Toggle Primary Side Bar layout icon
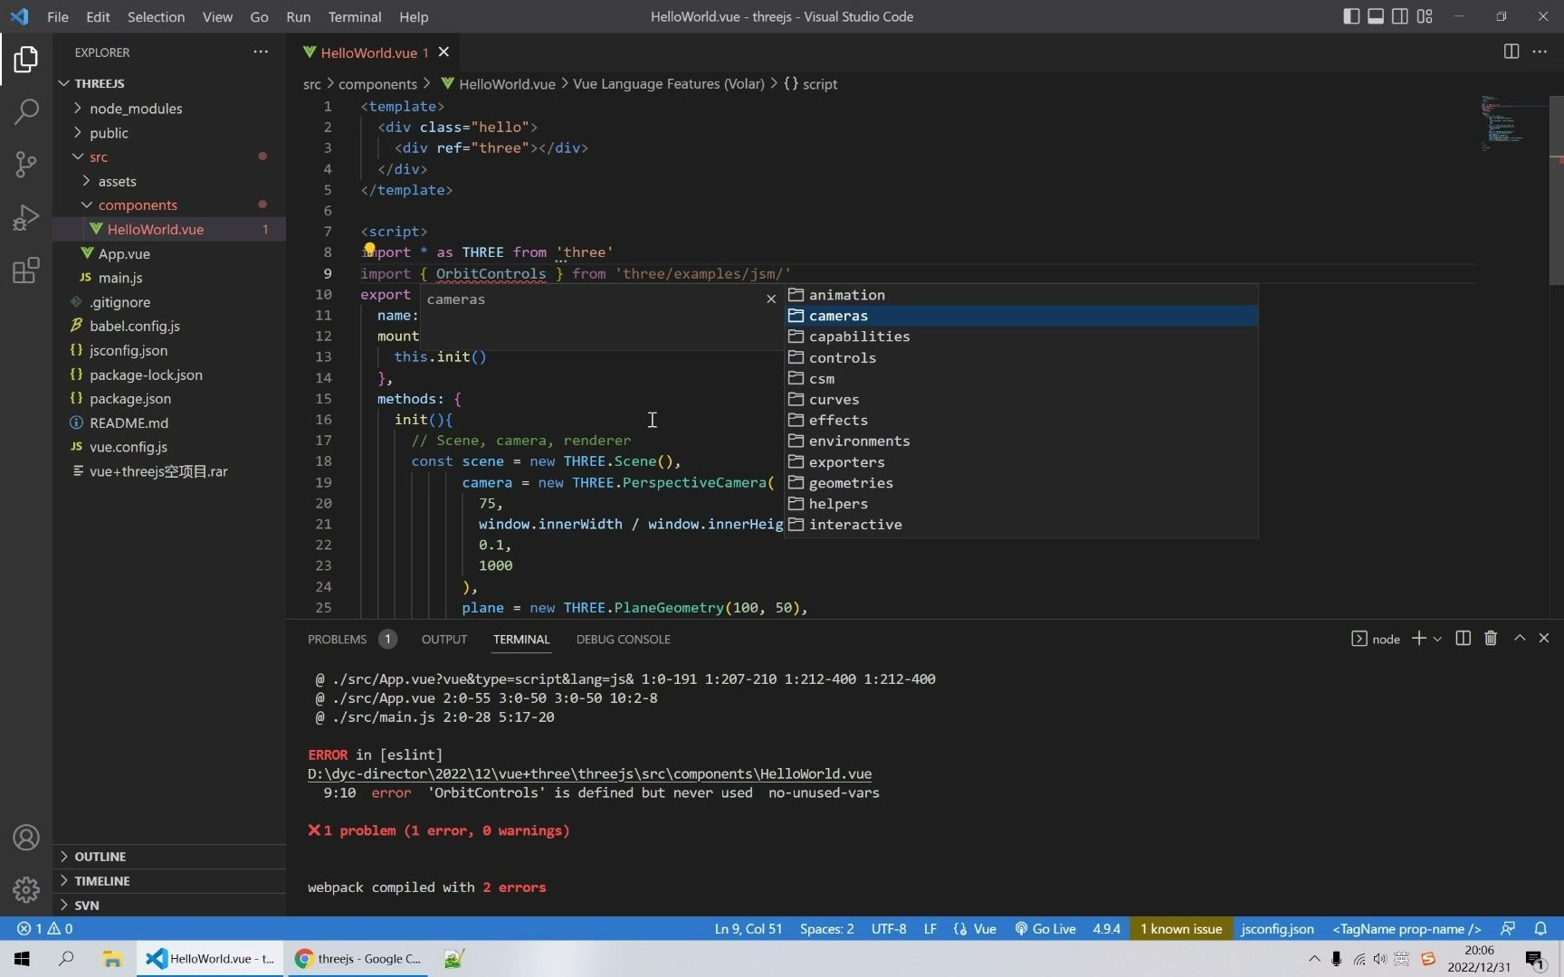 click(x=1351, y=16)
